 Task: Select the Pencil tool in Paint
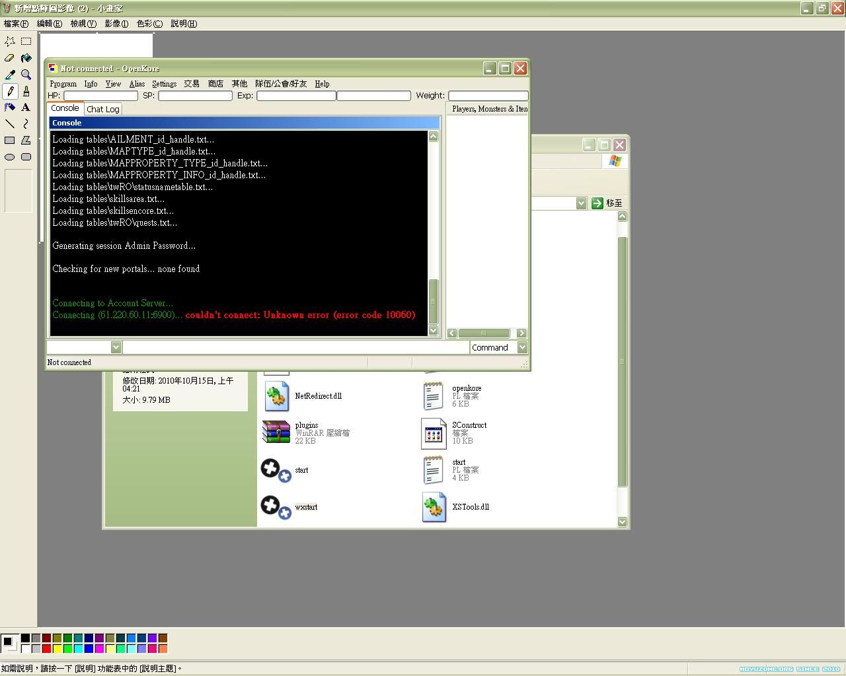tap(10, 91)
